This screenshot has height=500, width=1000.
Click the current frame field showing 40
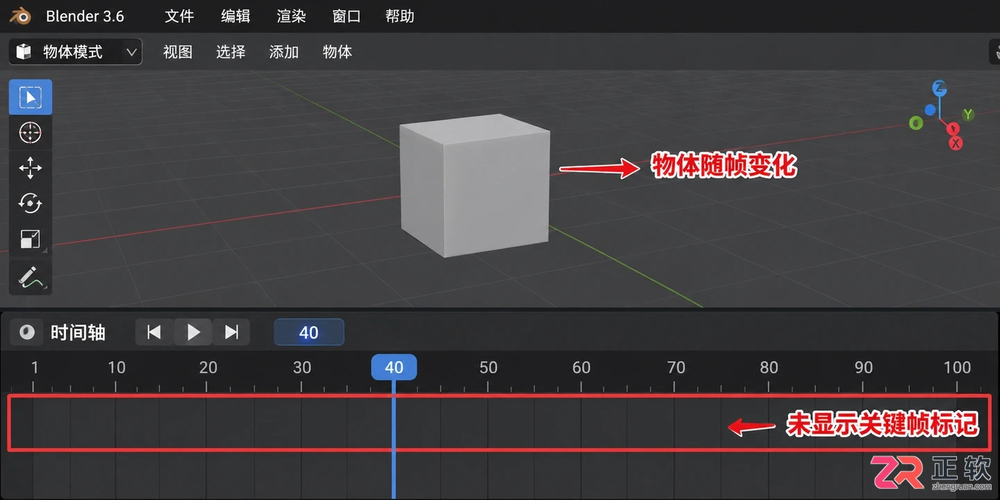(309, 333)
